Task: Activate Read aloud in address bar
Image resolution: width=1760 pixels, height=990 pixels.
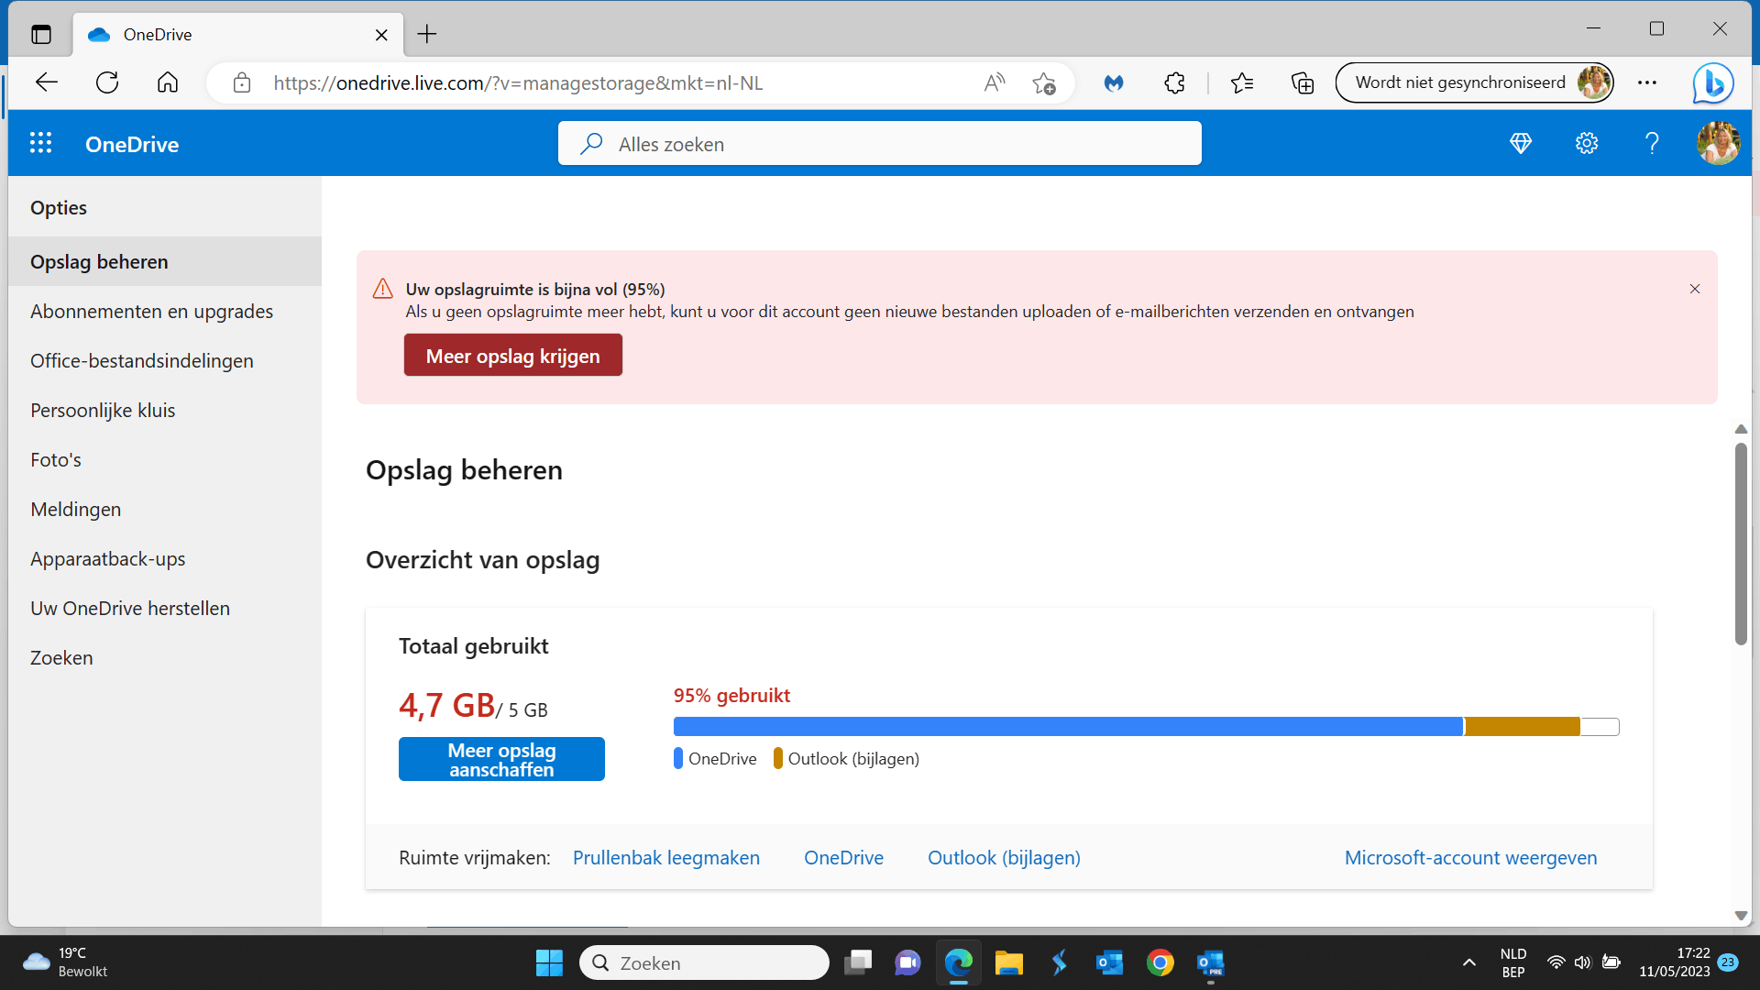Action: (x=995, y=82)
